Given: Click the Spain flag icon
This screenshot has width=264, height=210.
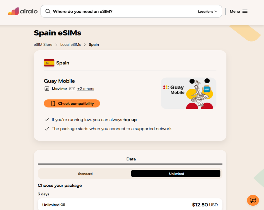Looking at the screenshot, I should (x=49, y=63).
